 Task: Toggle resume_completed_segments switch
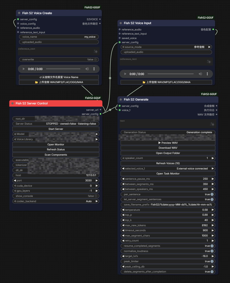(x=212, y=246)
